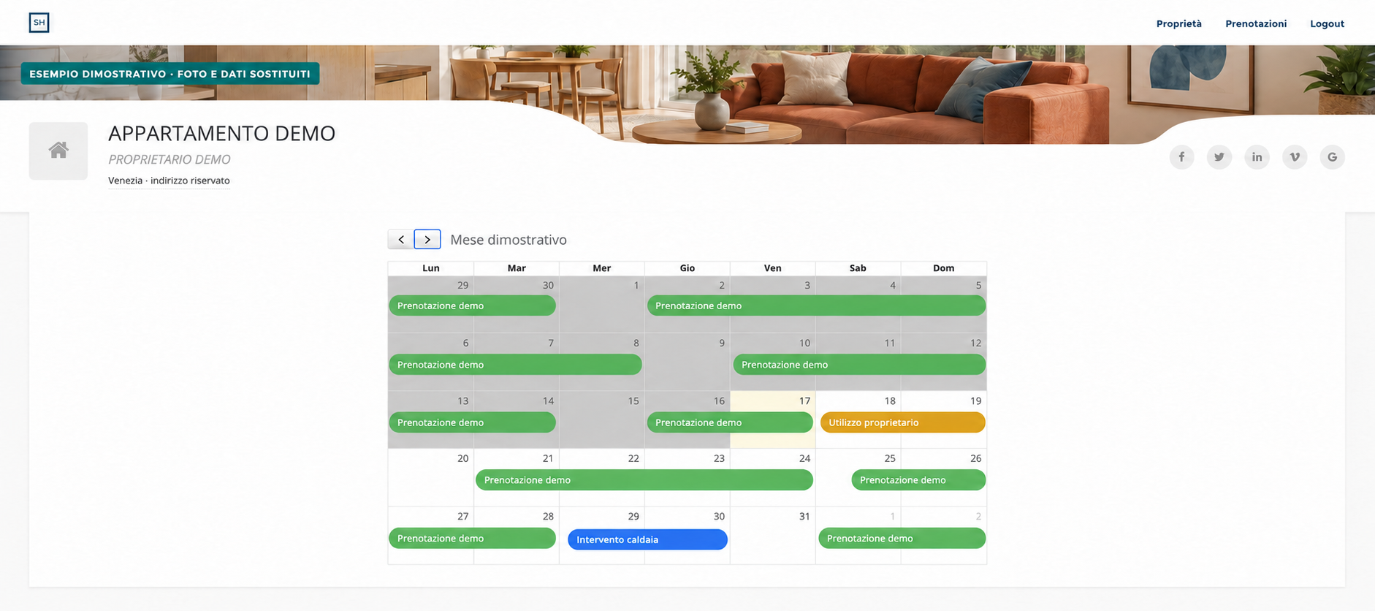Image resolution: width=1375 pixels, height=611 pixels.
Task: Select day 20 in the calendar
Action: pos(431,477)
